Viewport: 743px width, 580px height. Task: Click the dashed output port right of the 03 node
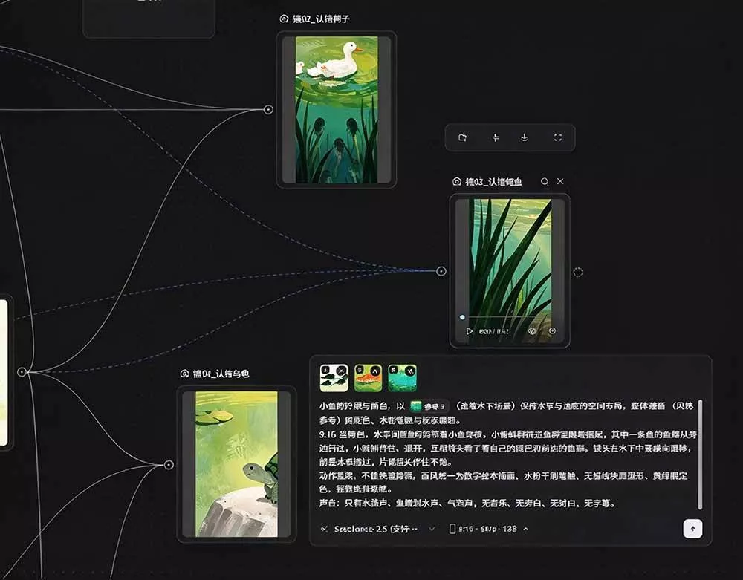click(577, 273)
